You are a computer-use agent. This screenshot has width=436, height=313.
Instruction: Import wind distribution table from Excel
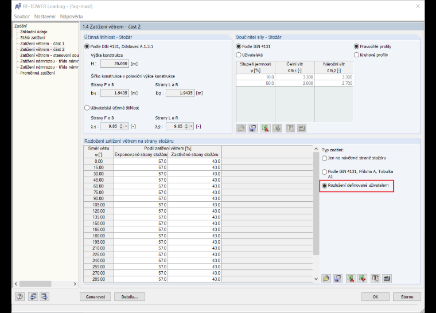click(363, 278)
